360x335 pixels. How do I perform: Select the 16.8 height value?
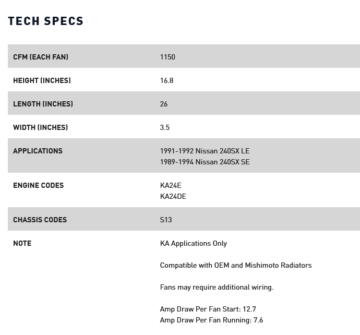point(166,80)
